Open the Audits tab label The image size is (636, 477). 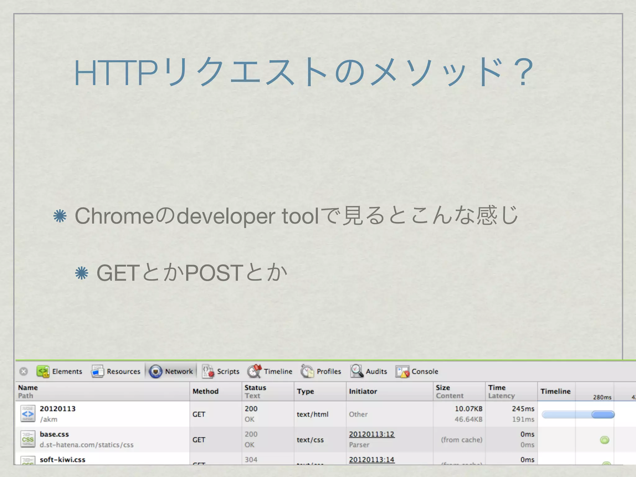coord(376,371)
